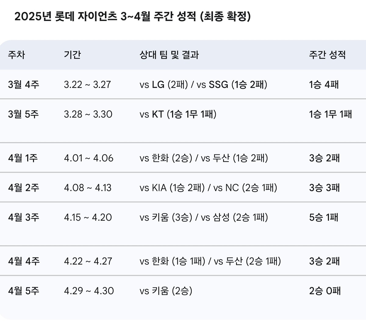Click the weekly record 1승 4패

pyautogui.click(x=324, y=84)
